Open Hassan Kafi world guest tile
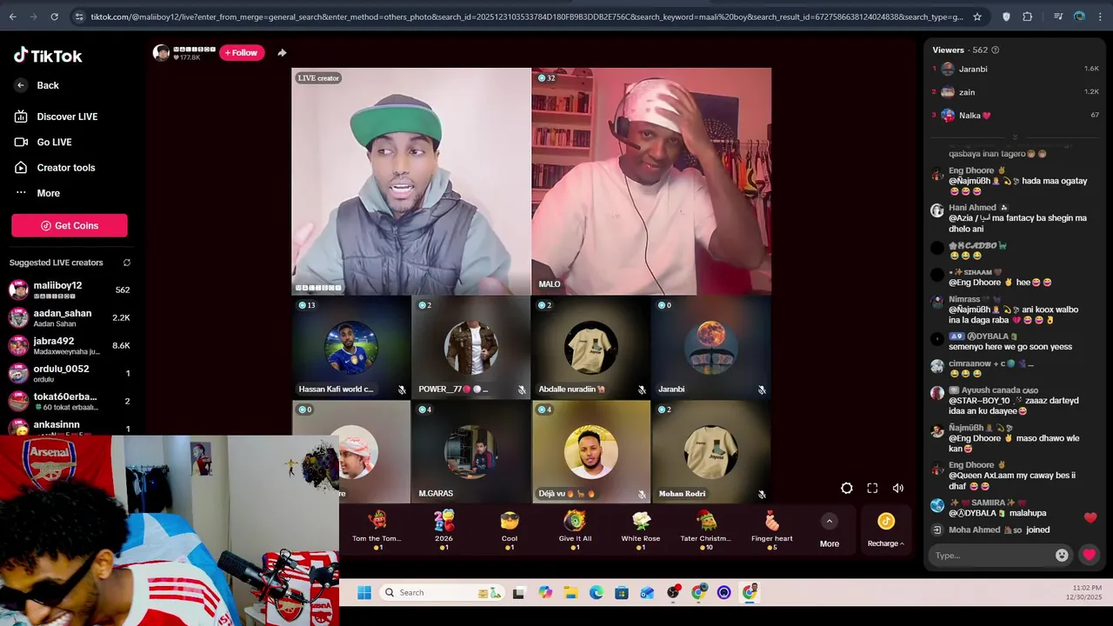Viewport: 1113px width, 626px height. [351, 347]
